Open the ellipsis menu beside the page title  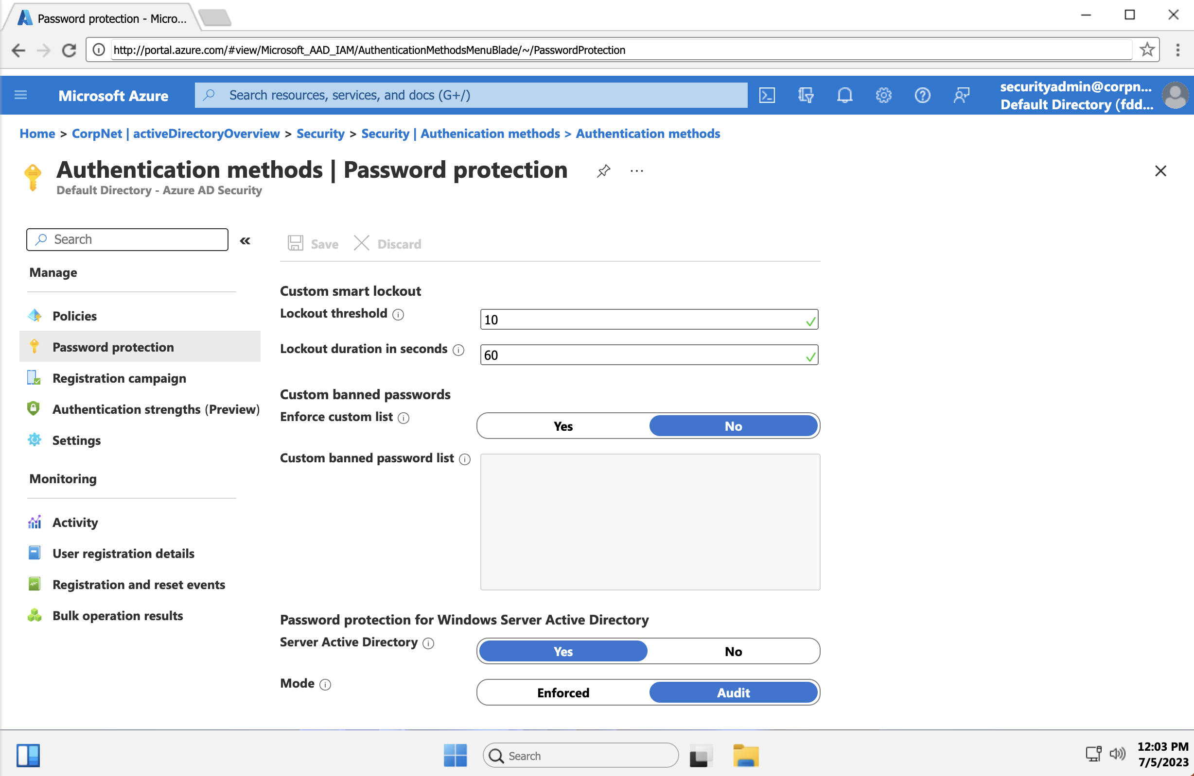(x=636, y=171)
